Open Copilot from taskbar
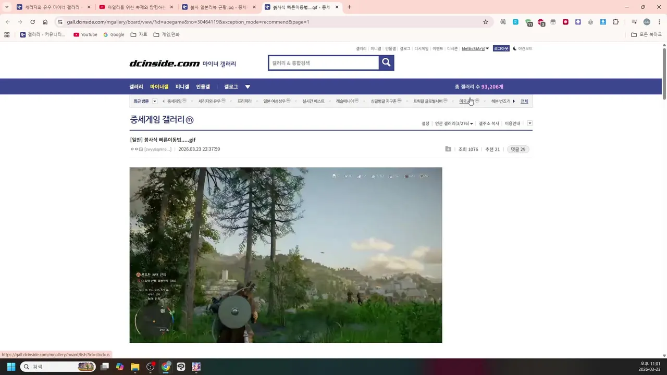The image size is (667, 375). pyautogui.click(x=120, y=367)
